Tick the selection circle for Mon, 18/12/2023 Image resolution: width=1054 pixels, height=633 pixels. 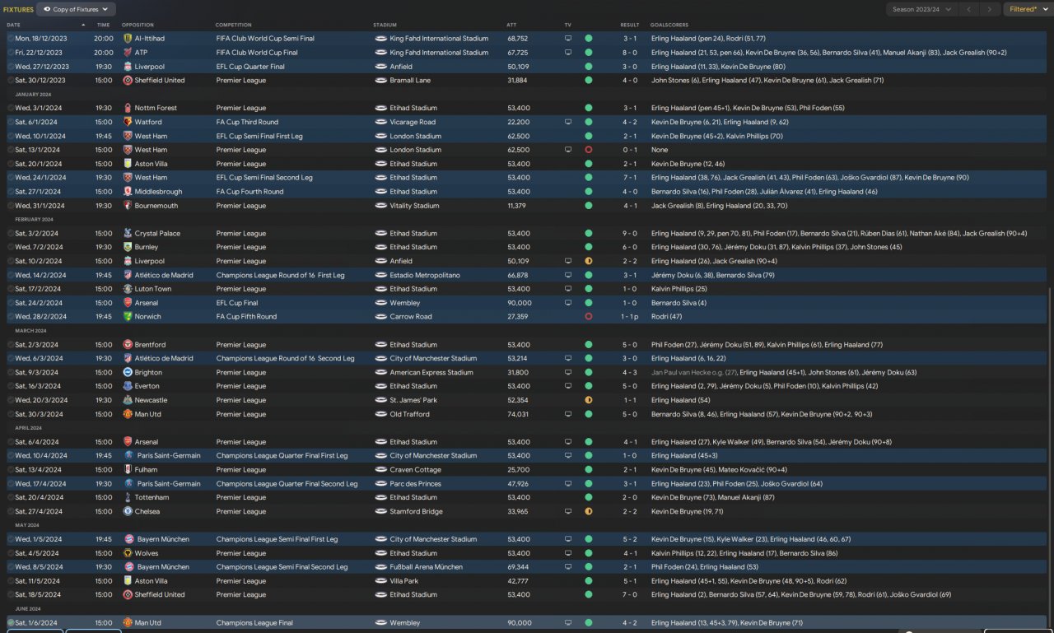pos(11,39)
